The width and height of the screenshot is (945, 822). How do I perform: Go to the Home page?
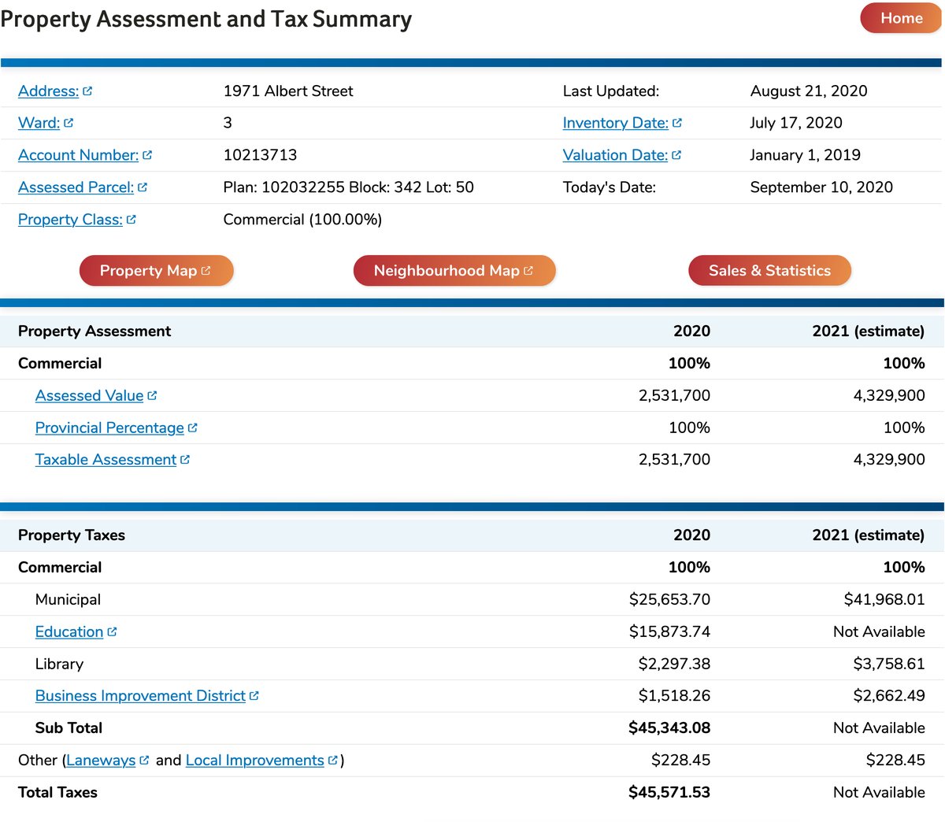[900, 18]
